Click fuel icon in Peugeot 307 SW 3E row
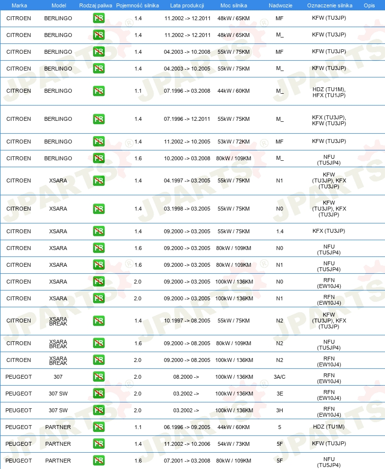Viewport: 385px width, 469px height. coord(99,394)
